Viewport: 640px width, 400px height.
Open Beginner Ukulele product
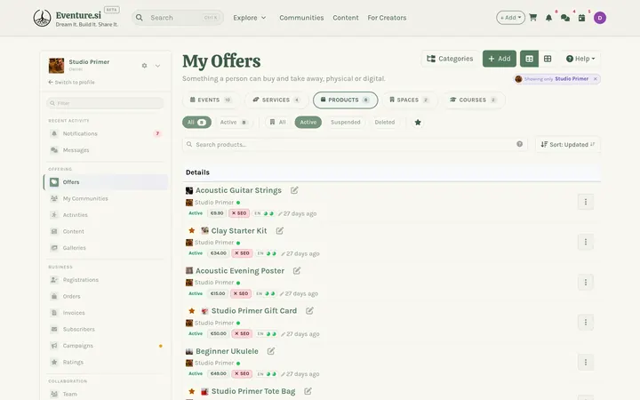227,351
